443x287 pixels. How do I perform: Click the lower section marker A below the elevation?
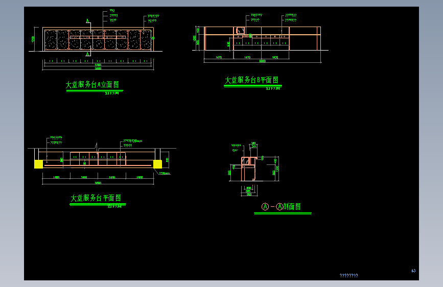point(87,54)
